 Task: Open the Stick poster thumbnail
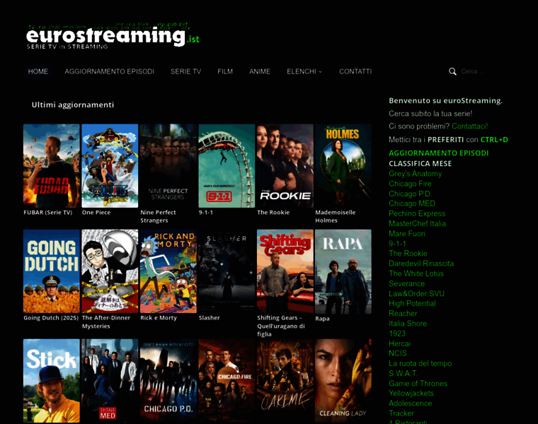[52, 381]
